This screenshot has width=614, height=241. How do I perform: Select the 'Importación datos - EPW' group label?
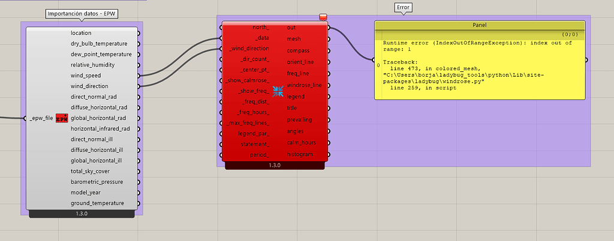pyautogui.click(x=82, y=14)
